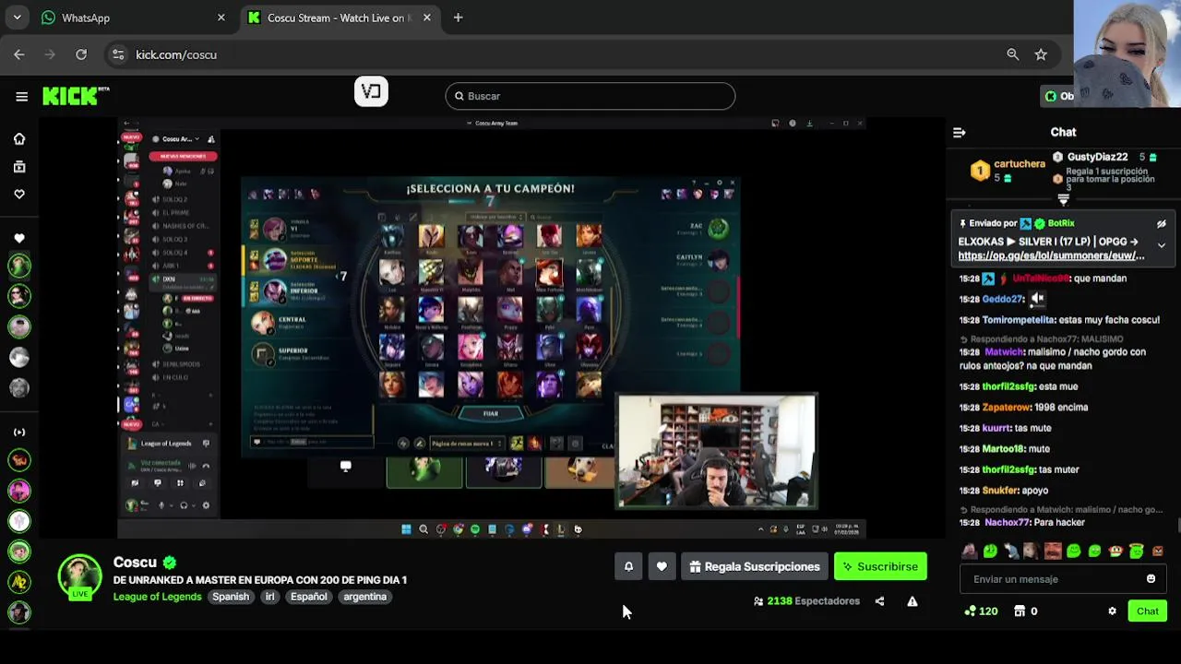Open Browse icon in Kick sidebar
The width and height of the screenshot is (1181, 664).
pos(19,167)
